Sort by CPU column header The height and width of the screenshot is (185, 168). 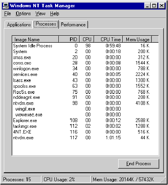pos(87,39)
